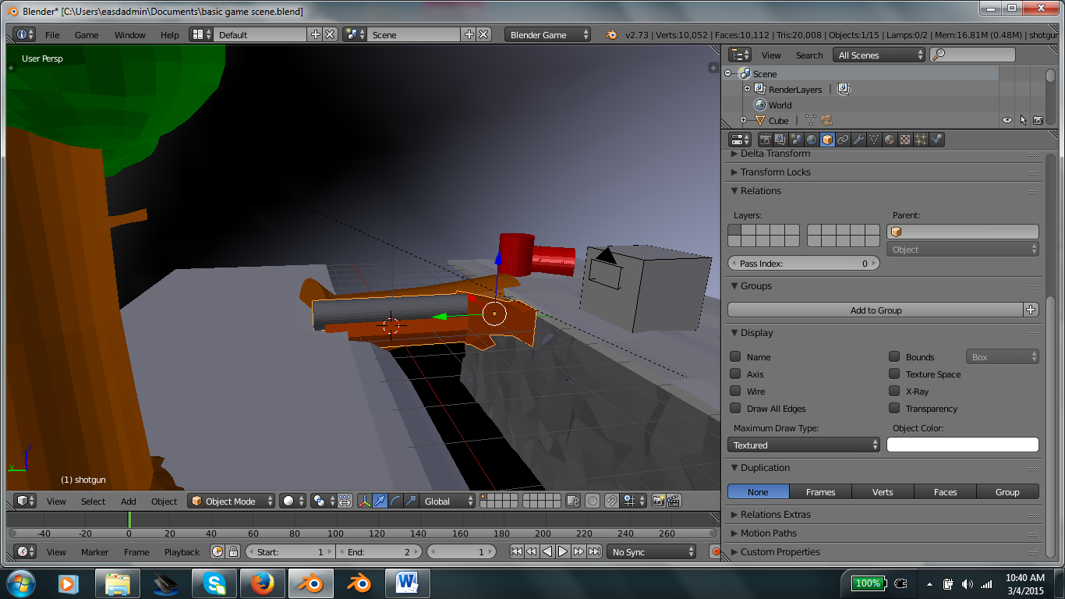Select Group duplication option
Viewport: 1065px width, 599px height.
click(x=1007, y=491)
